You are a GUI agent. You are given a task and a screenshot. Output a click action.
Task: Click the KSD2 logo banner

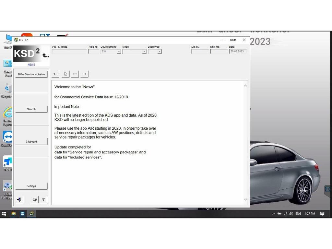31,54
